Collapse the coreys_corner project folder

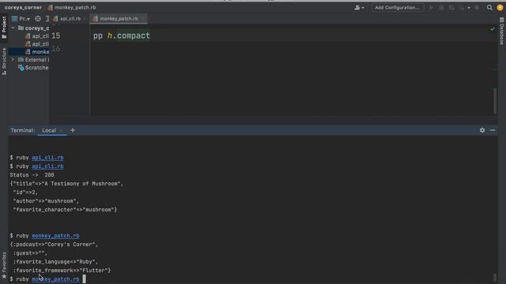[13, 28]
